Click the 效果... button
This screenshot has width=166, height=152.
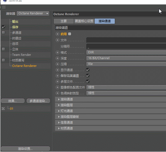coord(13,101)
